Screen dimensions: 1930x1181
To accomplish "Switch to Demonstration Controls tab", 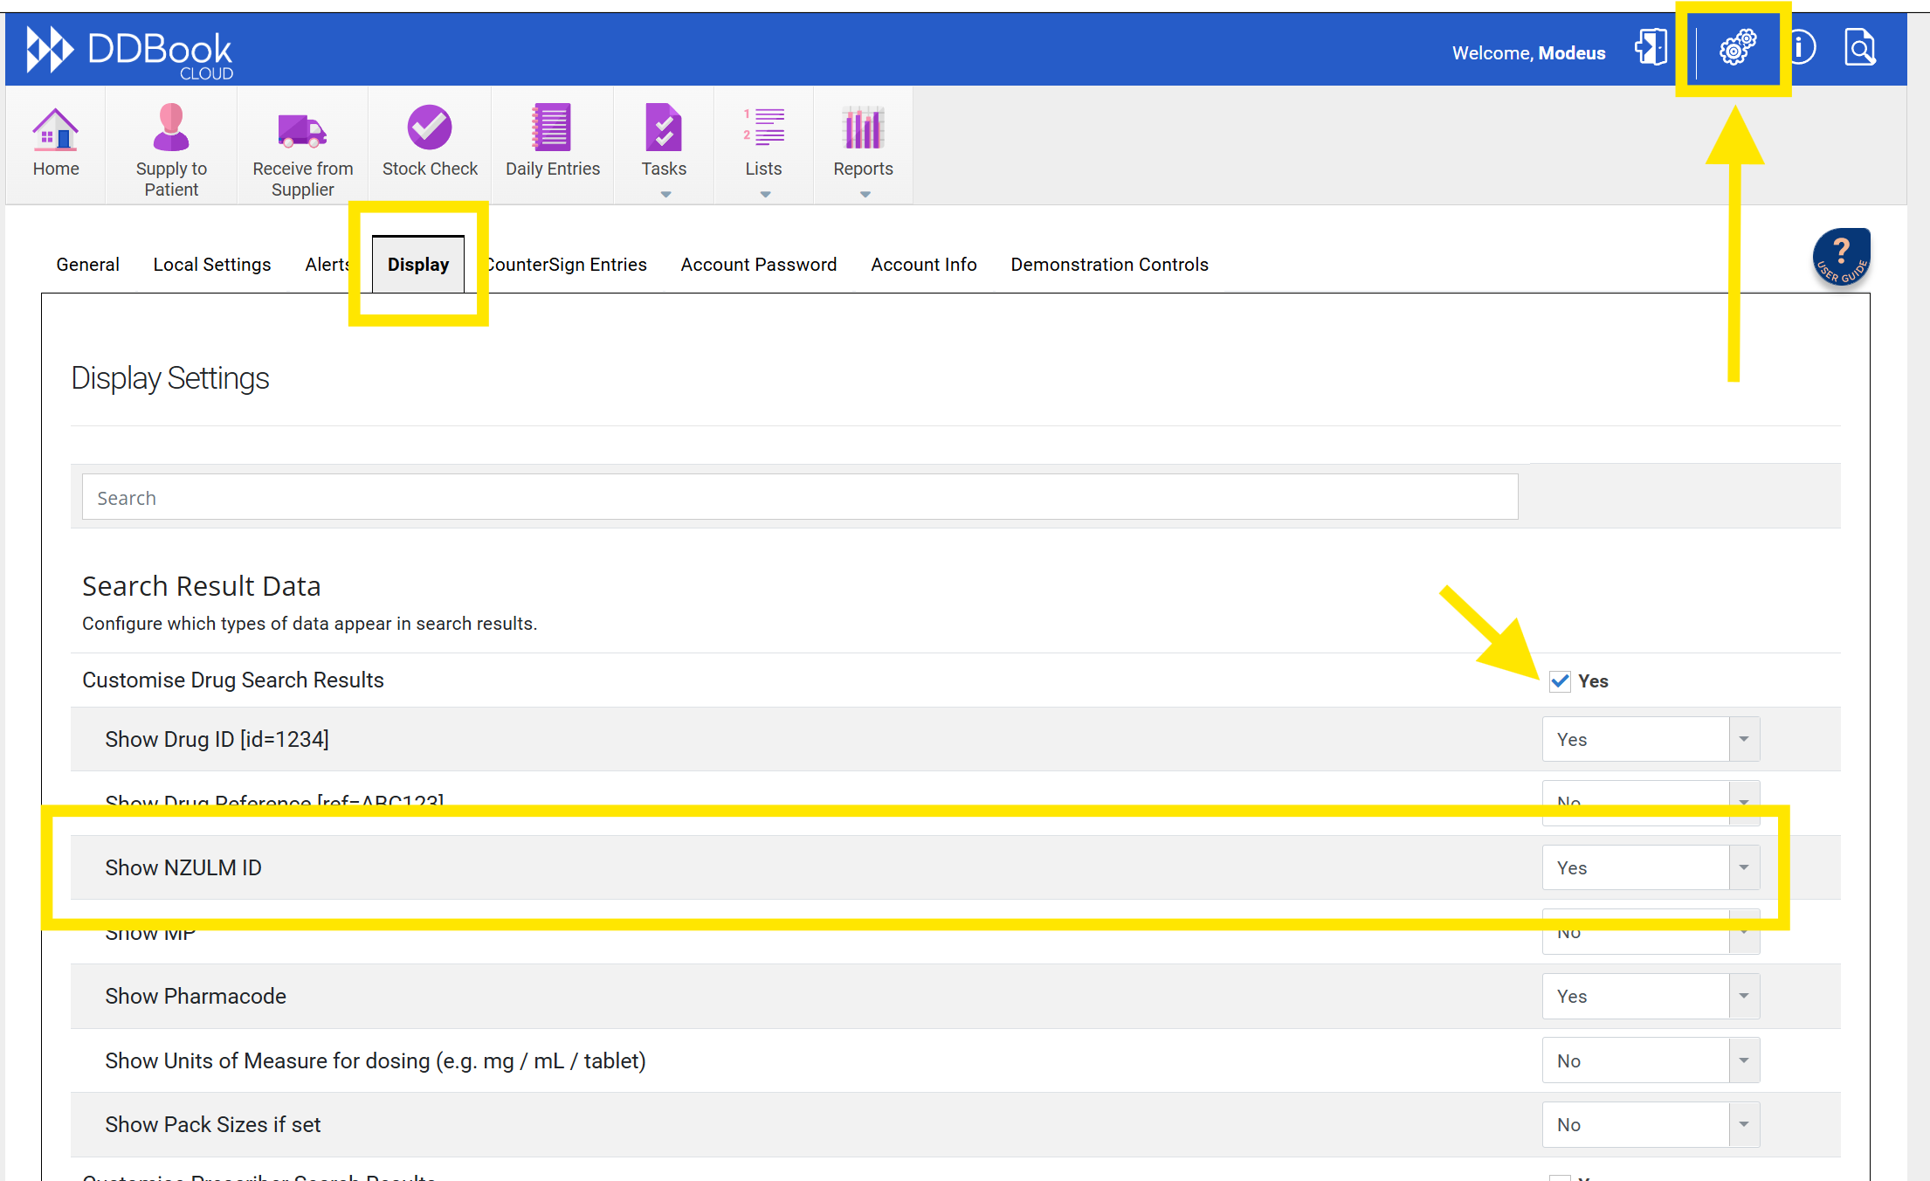I will (1110, 265).
